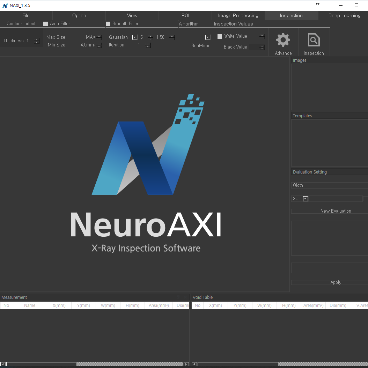Screen dimensions: 368x368
Task: Click Measurement table Y(mm) column header
Action: tap(83, 306)
